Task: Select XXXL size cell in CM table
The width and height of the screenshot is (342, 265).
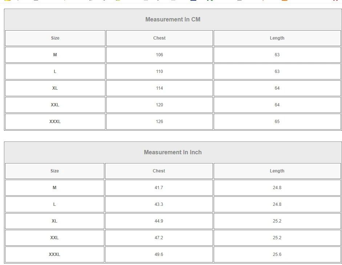Action: tap(55, 122)
